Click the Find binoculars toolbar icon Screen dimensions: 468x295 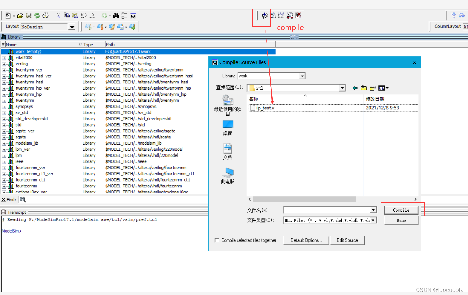[116, 16]
